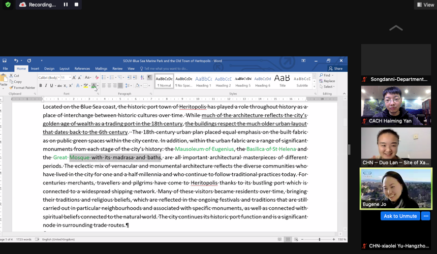Open the line spacing dropdown

click(128, 85)
